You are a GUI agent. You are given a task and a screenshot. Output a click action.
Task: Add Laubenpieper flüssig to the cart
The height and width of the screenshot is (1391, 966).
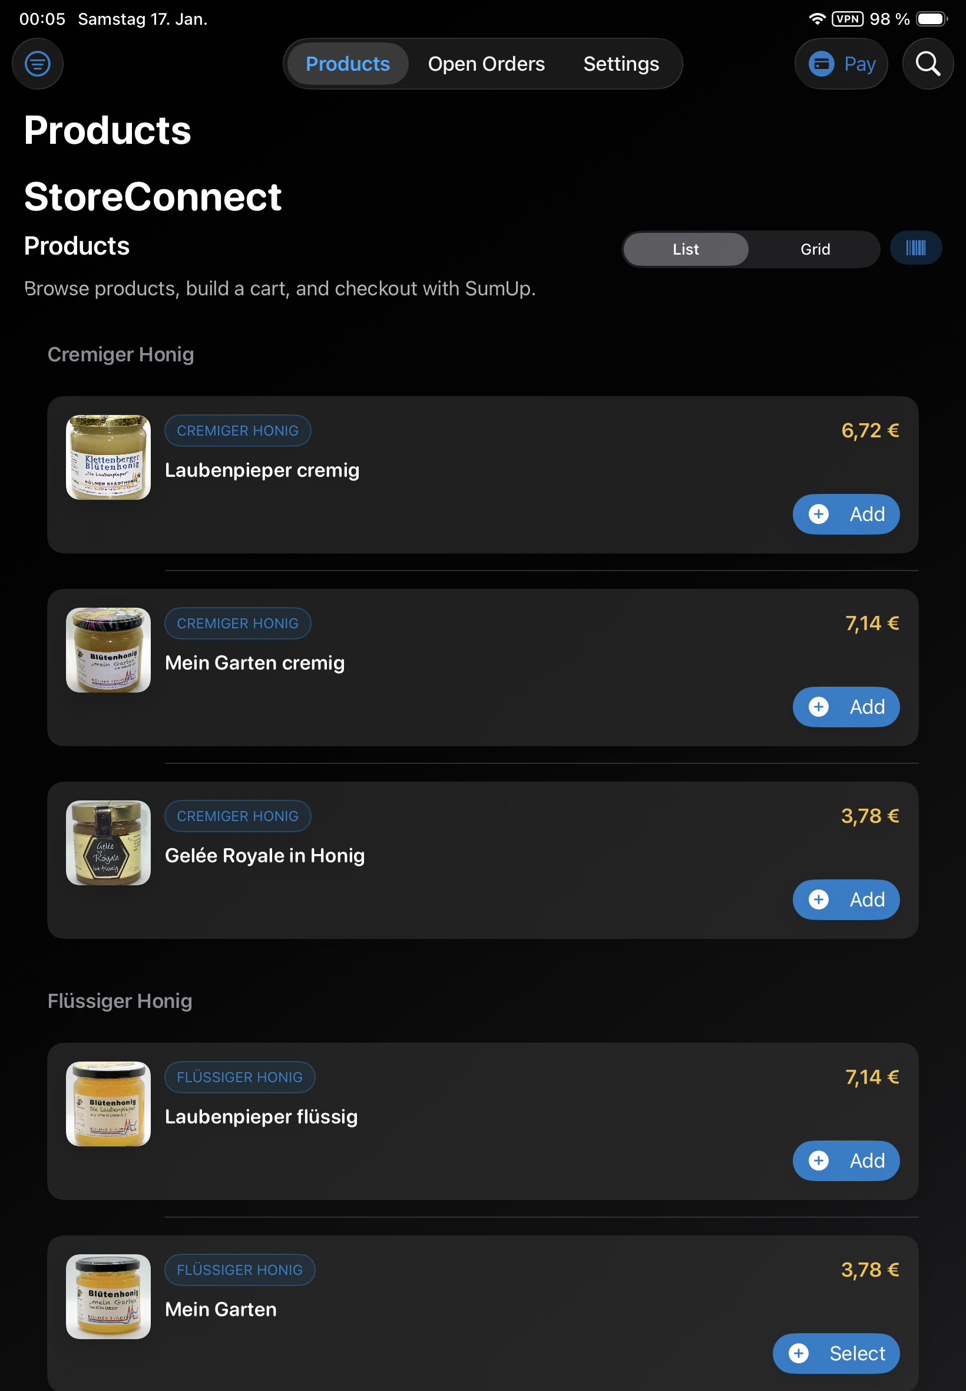pos(846,1161)
